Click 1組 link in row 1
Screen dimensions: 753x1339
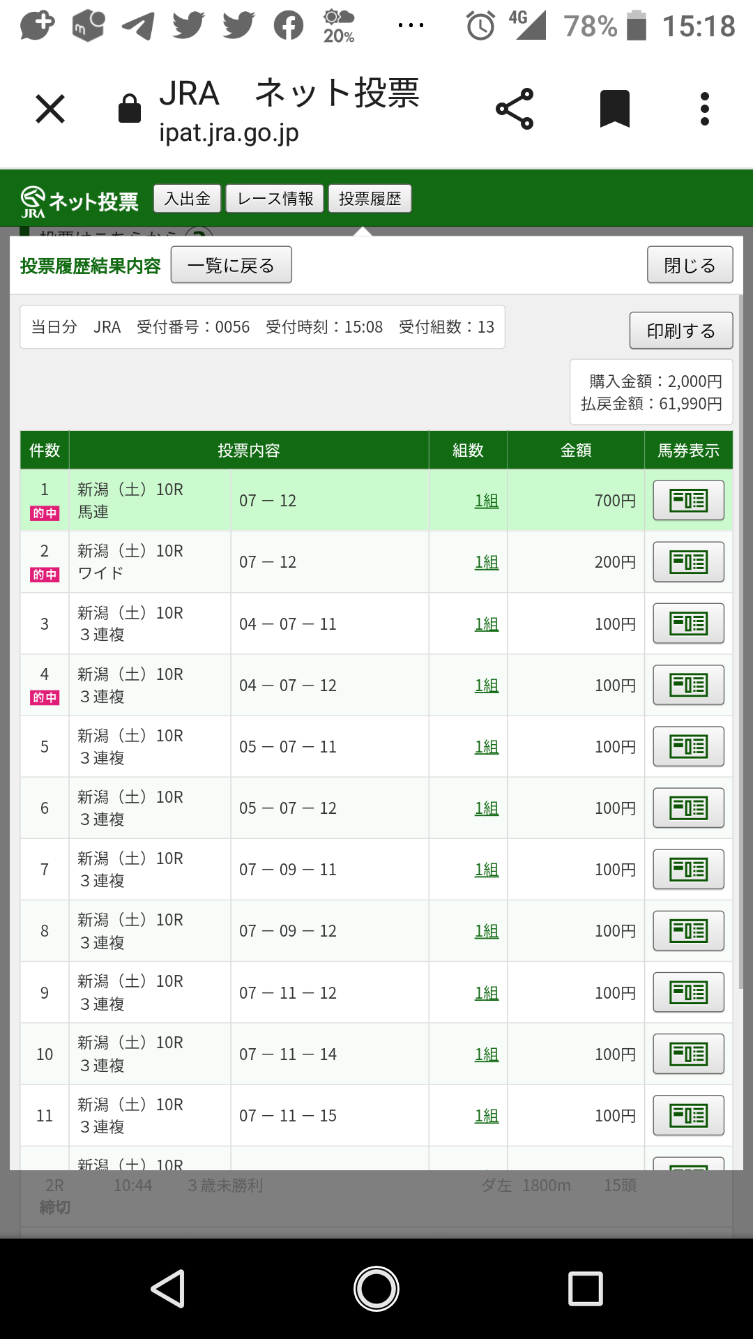487,501
